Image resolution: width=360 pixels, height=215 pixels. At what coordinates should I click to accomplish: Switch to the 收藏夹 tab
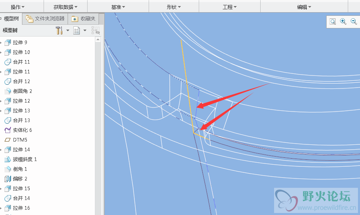83,19
